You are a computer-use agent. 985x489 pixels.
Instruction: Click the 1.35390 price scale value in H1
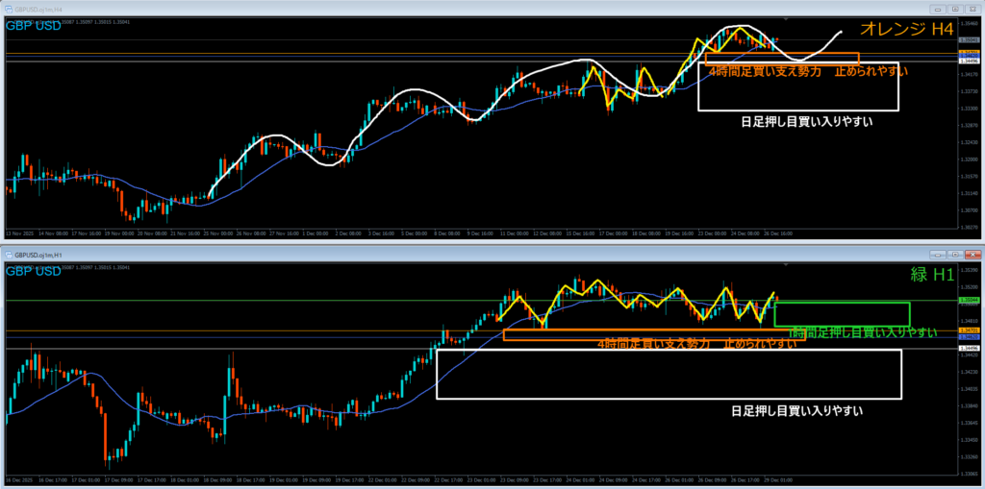[x=969, y=271]
